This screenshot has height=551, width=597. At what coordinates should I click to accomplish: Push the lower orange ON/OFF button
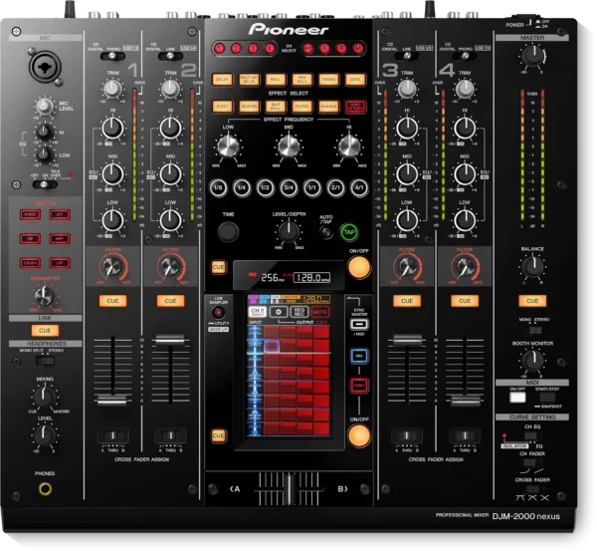point(358,435)
